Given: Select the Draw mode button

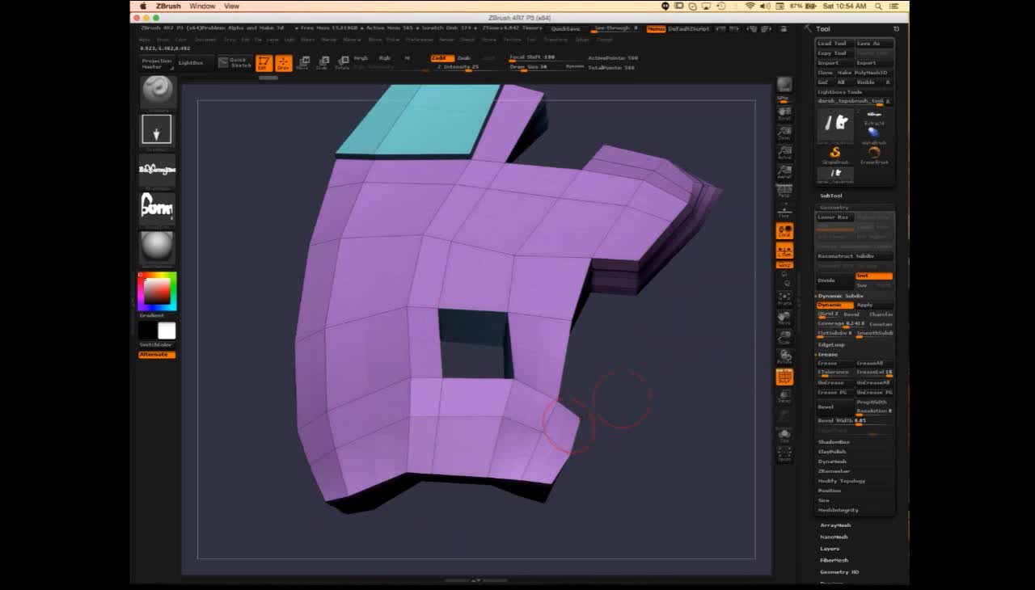Looking at the screenshot, I should pos(283,63).
